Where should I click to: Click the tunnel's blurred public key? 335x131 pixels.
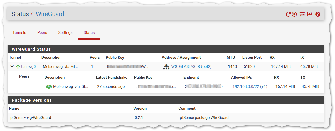128,66
